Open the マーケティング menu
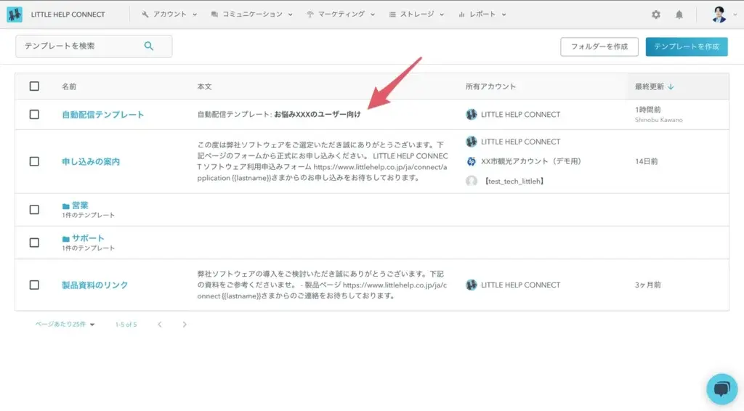 [x=340, y=15]
